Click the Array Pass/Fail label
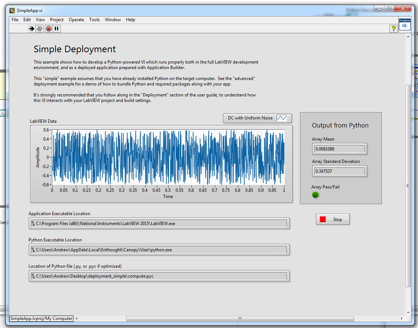Viewport: 418px width, 328px height. click(x=326, y=187)
